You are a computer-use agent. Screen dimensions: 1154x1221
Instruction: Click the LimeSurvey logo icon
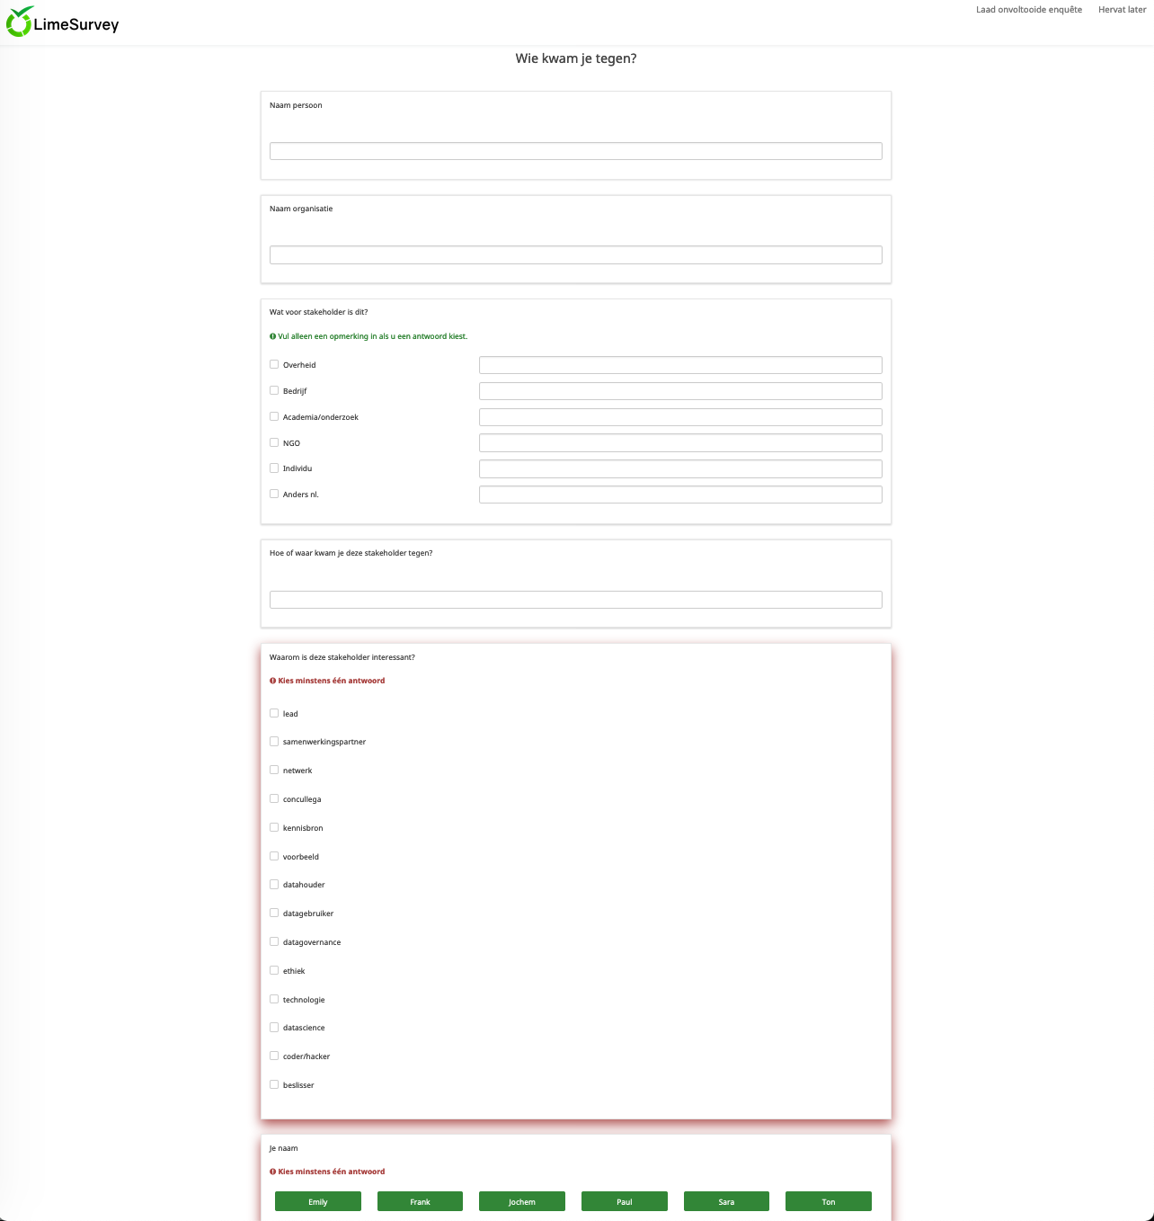(19, 22)
